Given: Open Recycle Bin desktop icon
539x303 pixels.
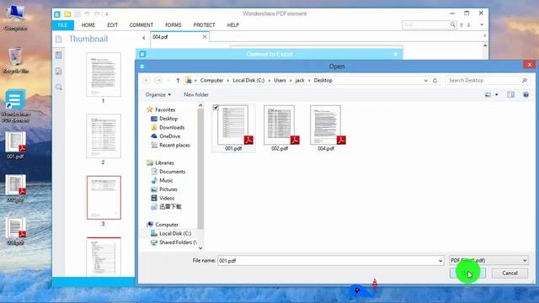Looking at the screenshot, I should (x=15, y=61).
